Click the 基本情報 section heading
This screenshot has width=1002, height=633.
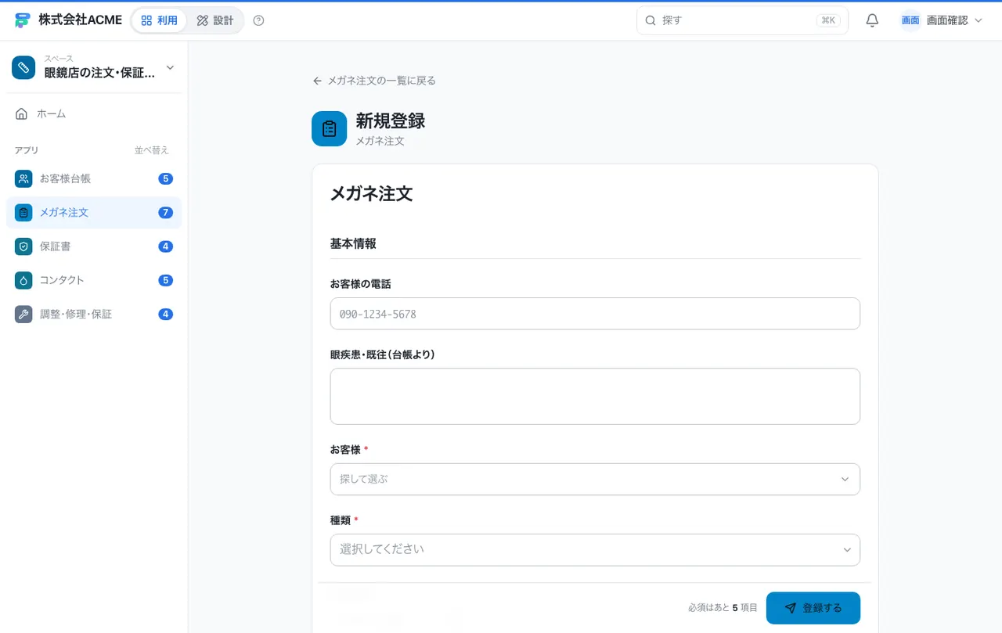[x=353, y=243]
